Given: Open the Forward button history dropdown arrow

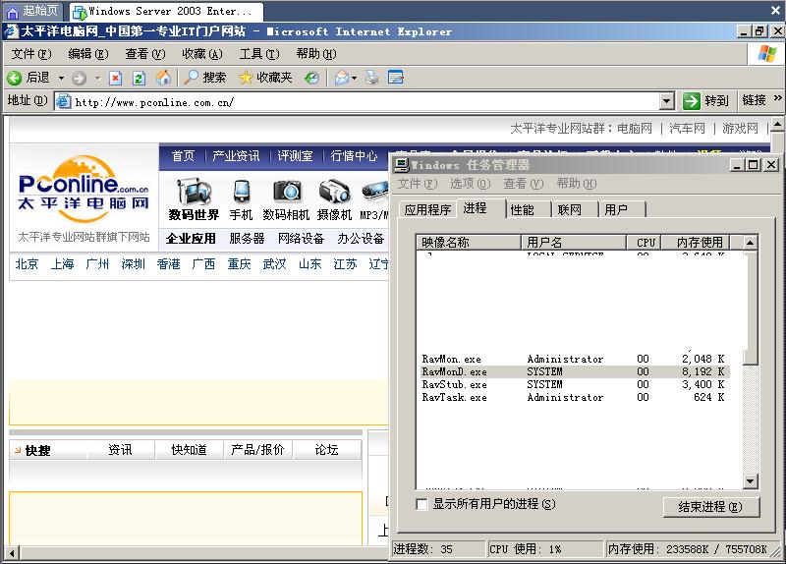Looking at the screenshot, I should pyautogui.click(x=97, y=78).
